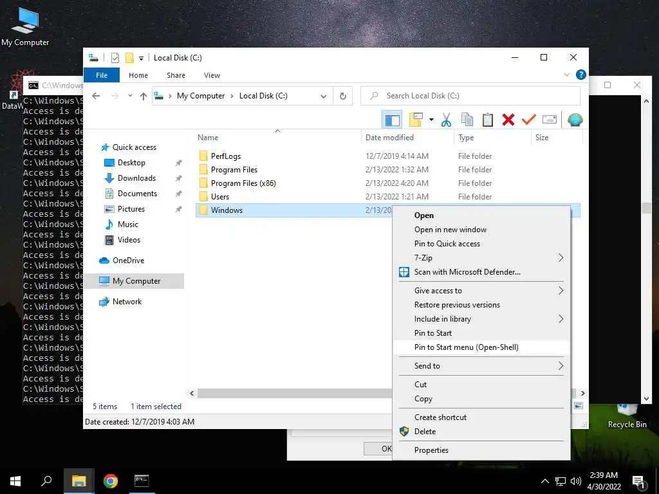
Task: Open the volume speaker tray icon
Action: coord(576,481)
